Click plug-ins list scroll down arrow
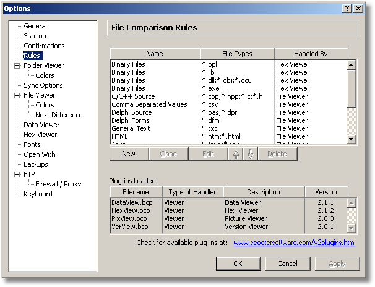Image resolution: width=375 pixels, height=287 pixels. pyautogui.click(x=351, y=228)
